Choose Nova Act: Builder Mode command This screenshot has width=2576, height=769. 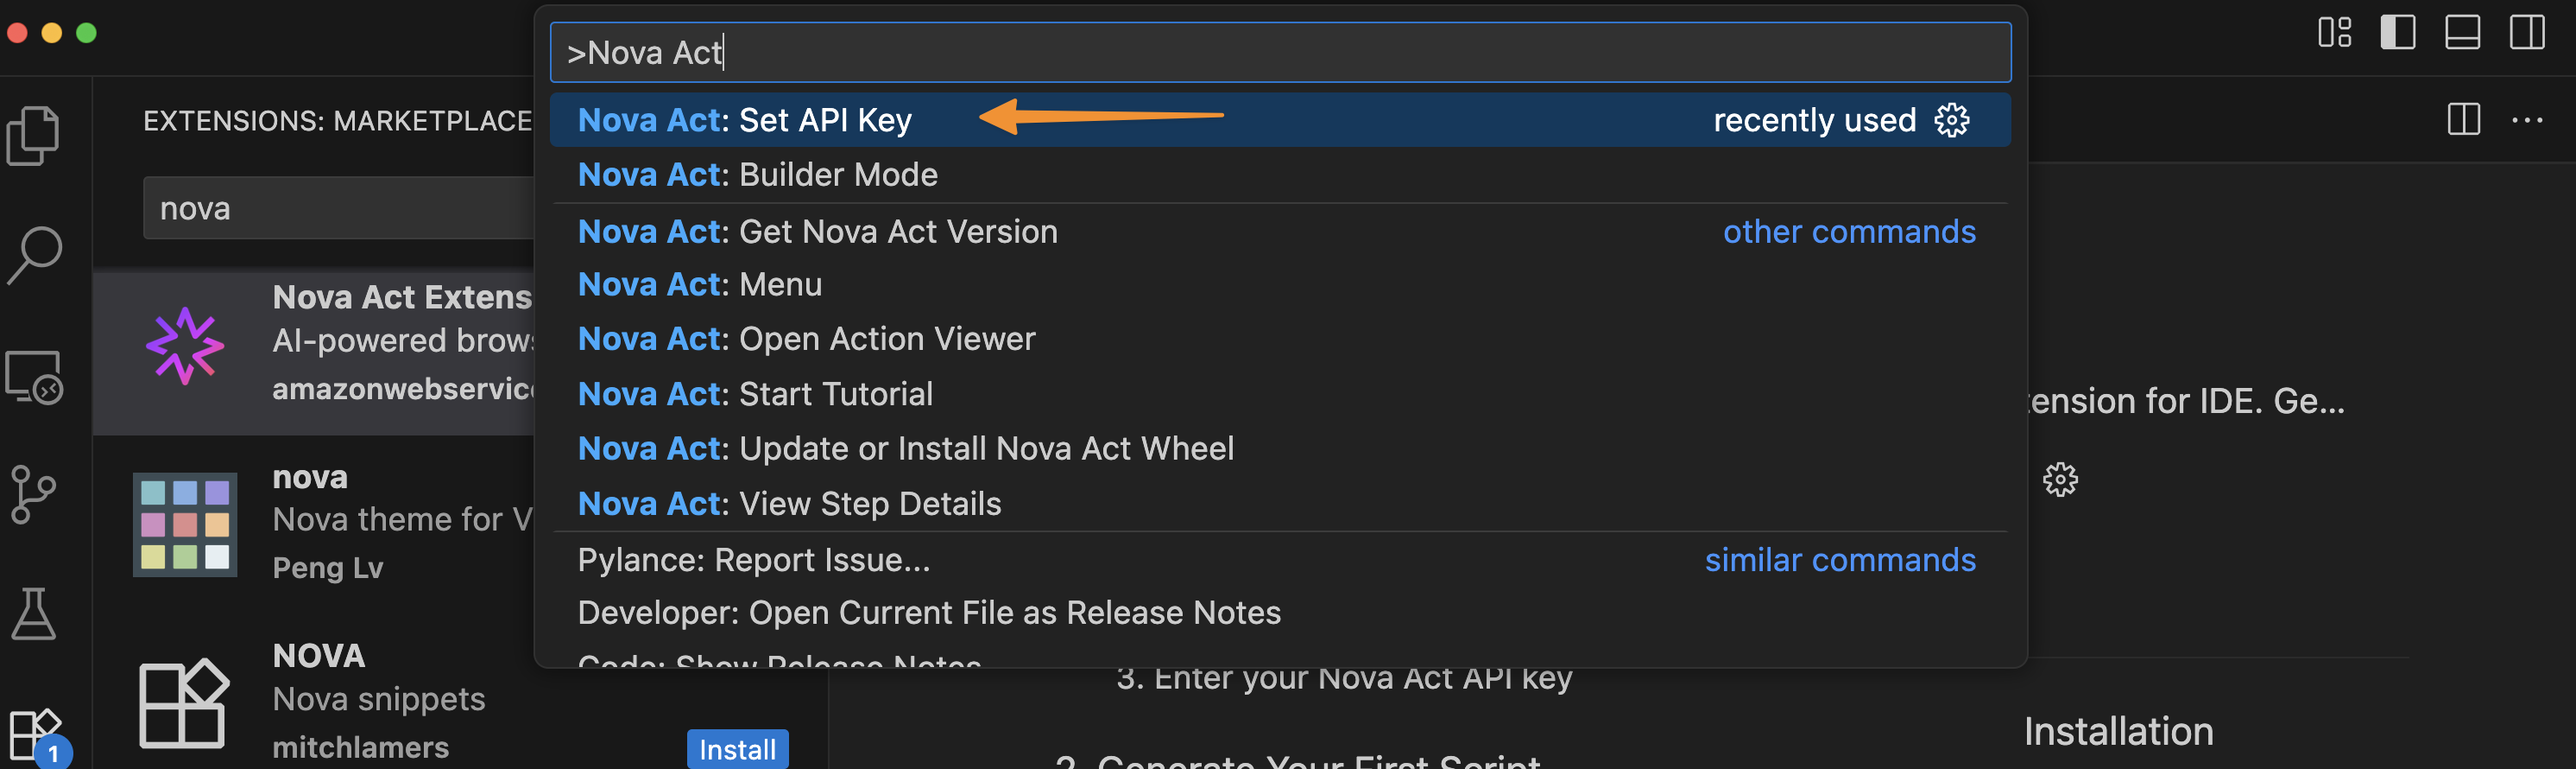[758, 175]
